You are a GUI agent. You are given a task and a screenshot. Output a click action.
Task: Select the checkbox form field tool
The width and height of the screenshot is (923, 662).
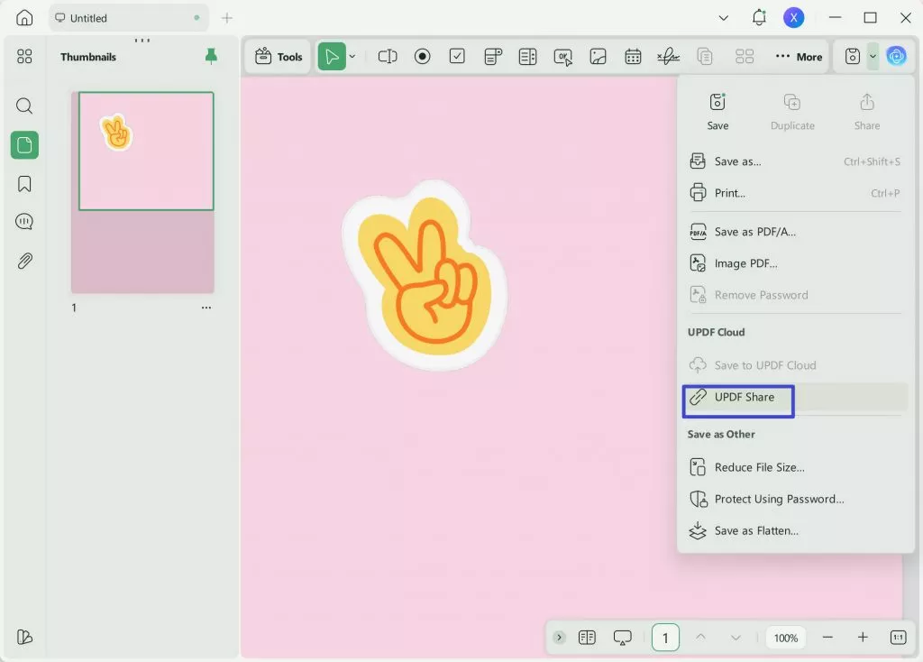[x=457, y=57]
